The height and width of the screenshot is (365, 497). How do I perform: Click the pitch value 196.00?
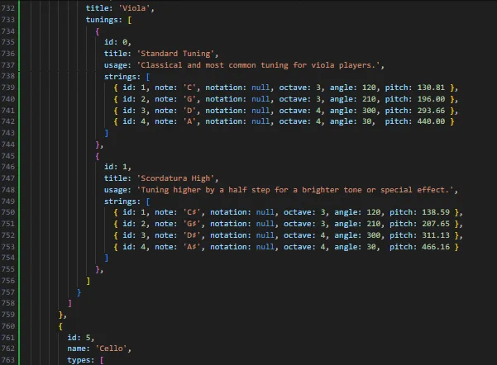431,99
